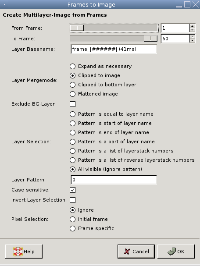
Task: Focus the Layer Pattern input field
Action: [114, 180]
